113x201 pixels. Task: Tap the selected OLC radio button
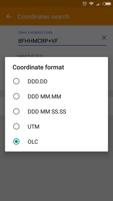(x=16, y=142)
